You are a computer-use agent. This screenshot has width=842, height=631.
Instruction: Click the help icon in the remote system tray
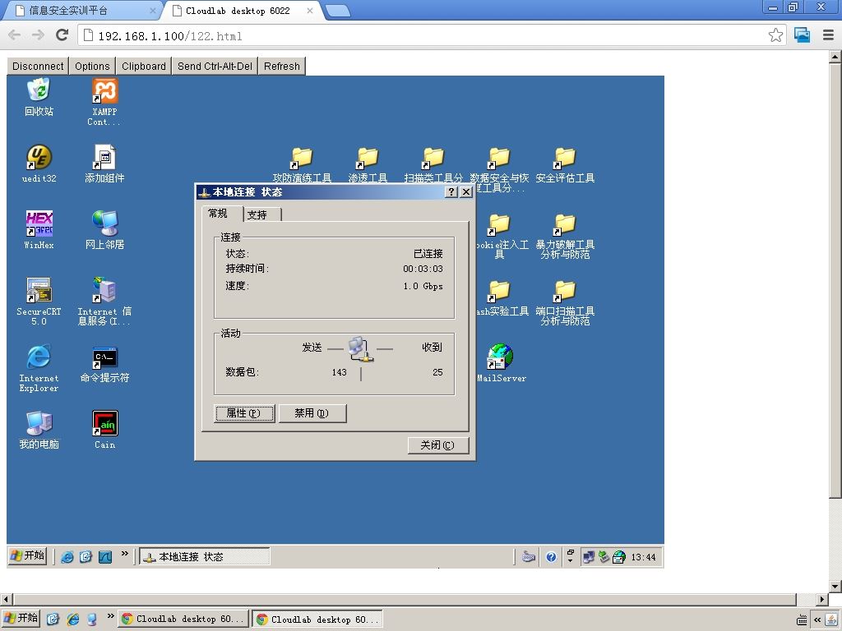click(551, 557)
